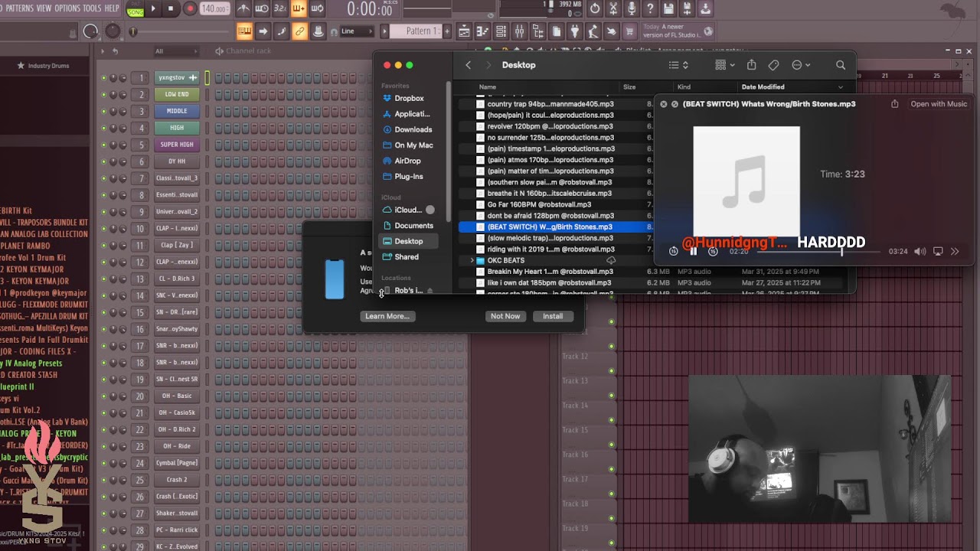
Task: Open the browser tree icon in FL Studio toolbar
Action: (538, 31)
